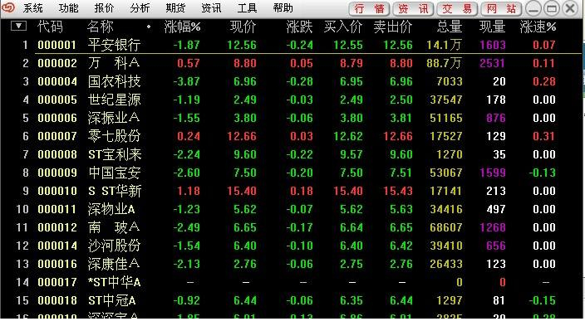This screenshot has width=585, height=331.
Task: Click the 12.62 buy price value
Action: point(347,136)
